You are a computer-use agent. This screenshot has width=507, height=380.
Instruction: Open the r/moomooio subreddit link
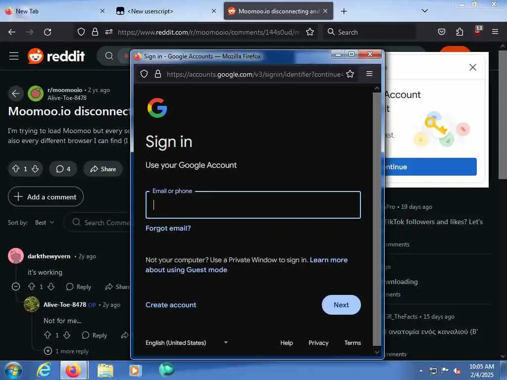click(x=65, y=90)
